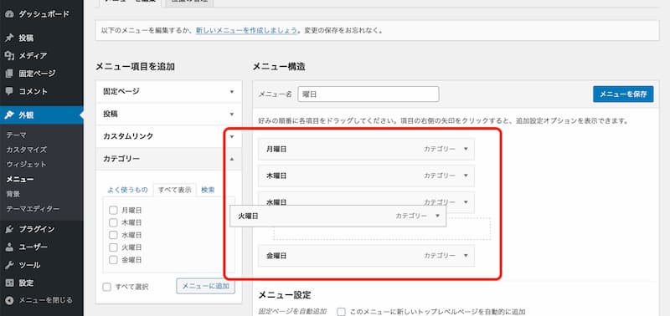Click メニュー構造 heading
The height and width of the screenshot is (316, 670).
coord(279,67)
